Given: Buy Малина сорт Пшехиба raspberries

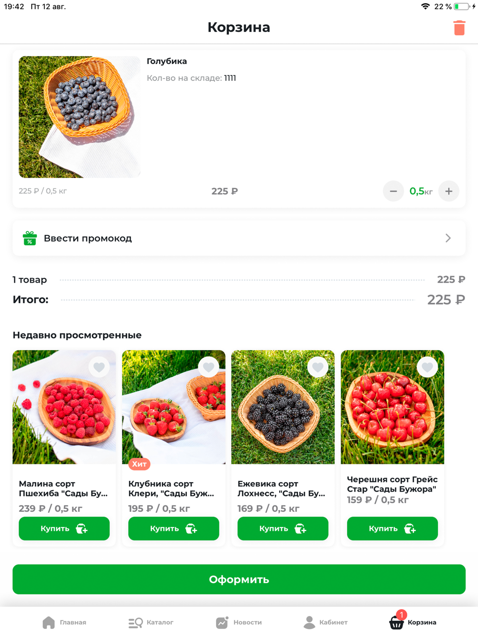Looking at the screenshot, I should click(x=64, y=528).
